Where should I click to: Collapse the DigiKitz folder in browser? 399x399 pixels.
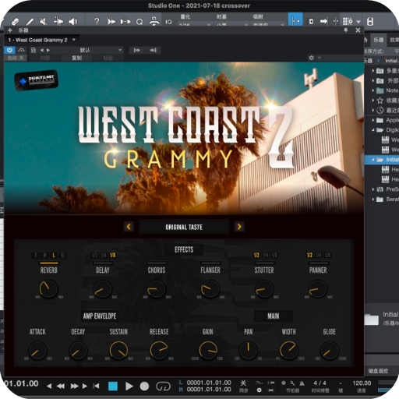click(x=373, y=130)
